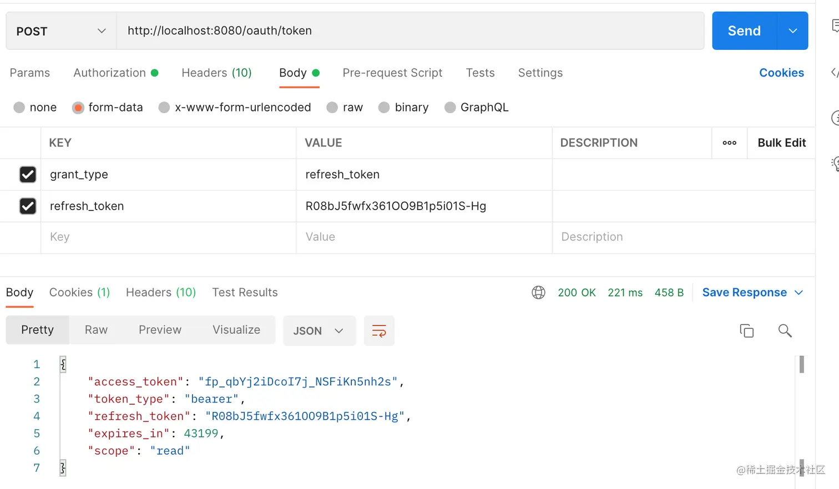Open the JSON format dropdown

(319, 331)
